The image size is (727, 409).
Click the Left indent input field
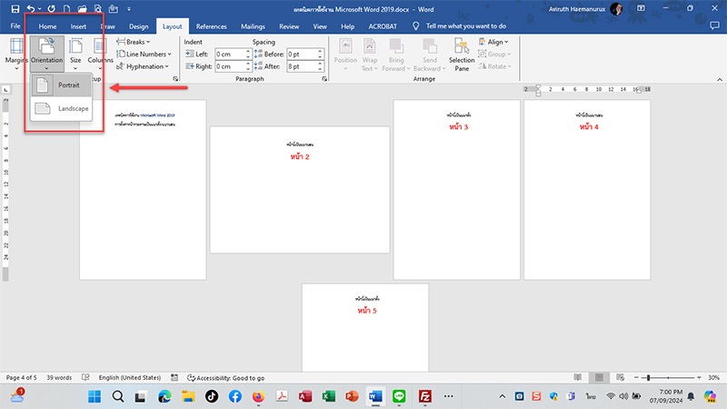[229, 55]
